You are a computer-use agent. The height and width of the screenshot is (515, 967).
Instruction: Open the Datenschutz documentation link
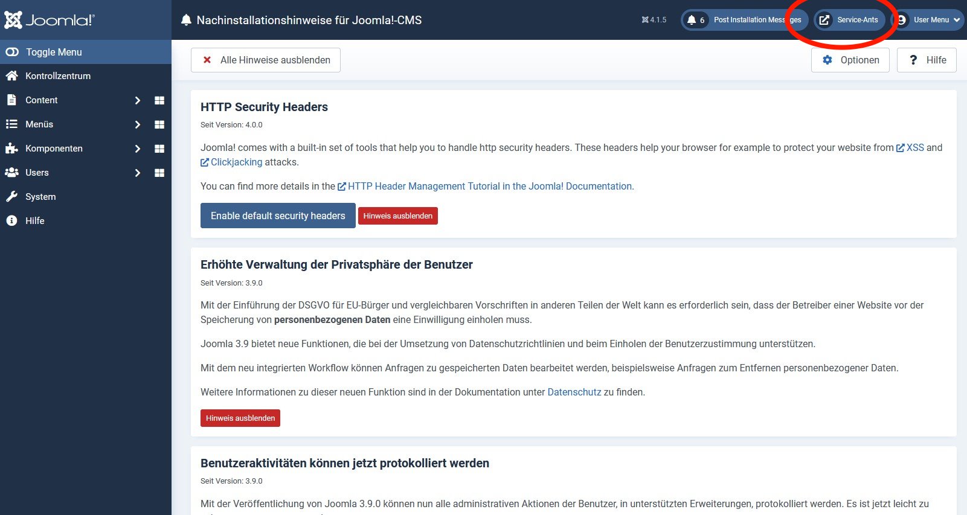coord(574,392)
